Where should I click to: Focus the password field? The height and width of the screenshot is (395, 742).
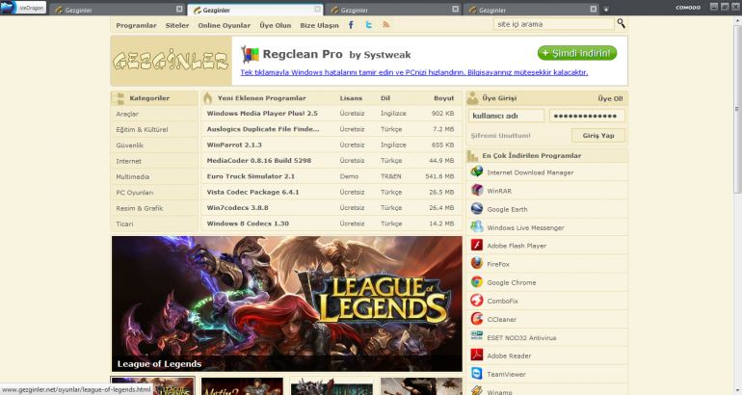(587, 116)
